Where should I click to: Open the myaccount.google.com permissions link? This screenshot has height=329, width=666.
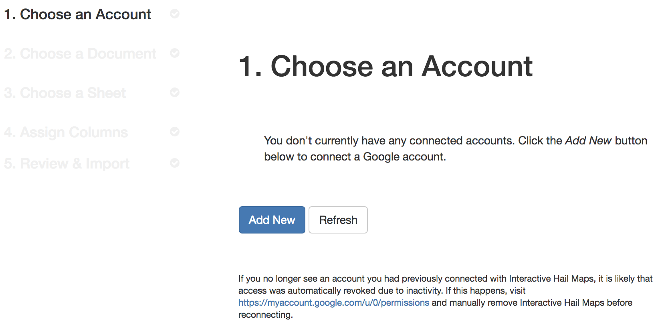click(334, 303)
